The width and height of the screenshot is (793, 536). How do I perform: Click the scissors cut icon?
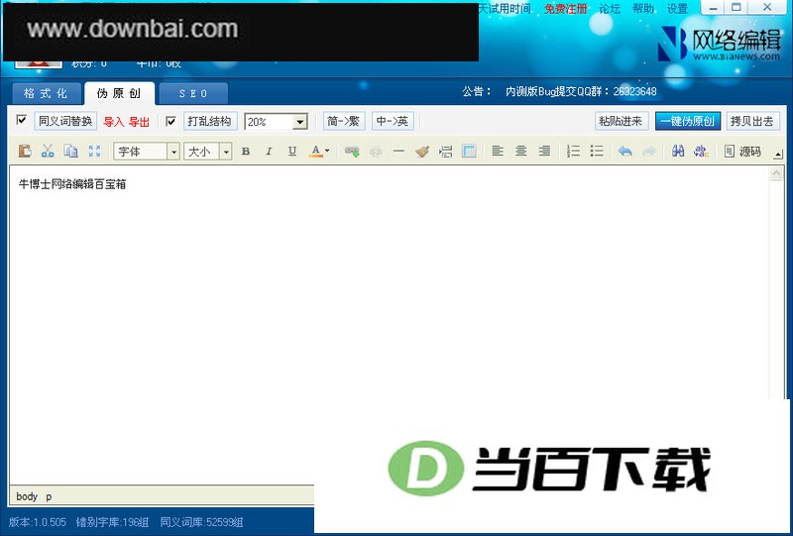(48, 152)
